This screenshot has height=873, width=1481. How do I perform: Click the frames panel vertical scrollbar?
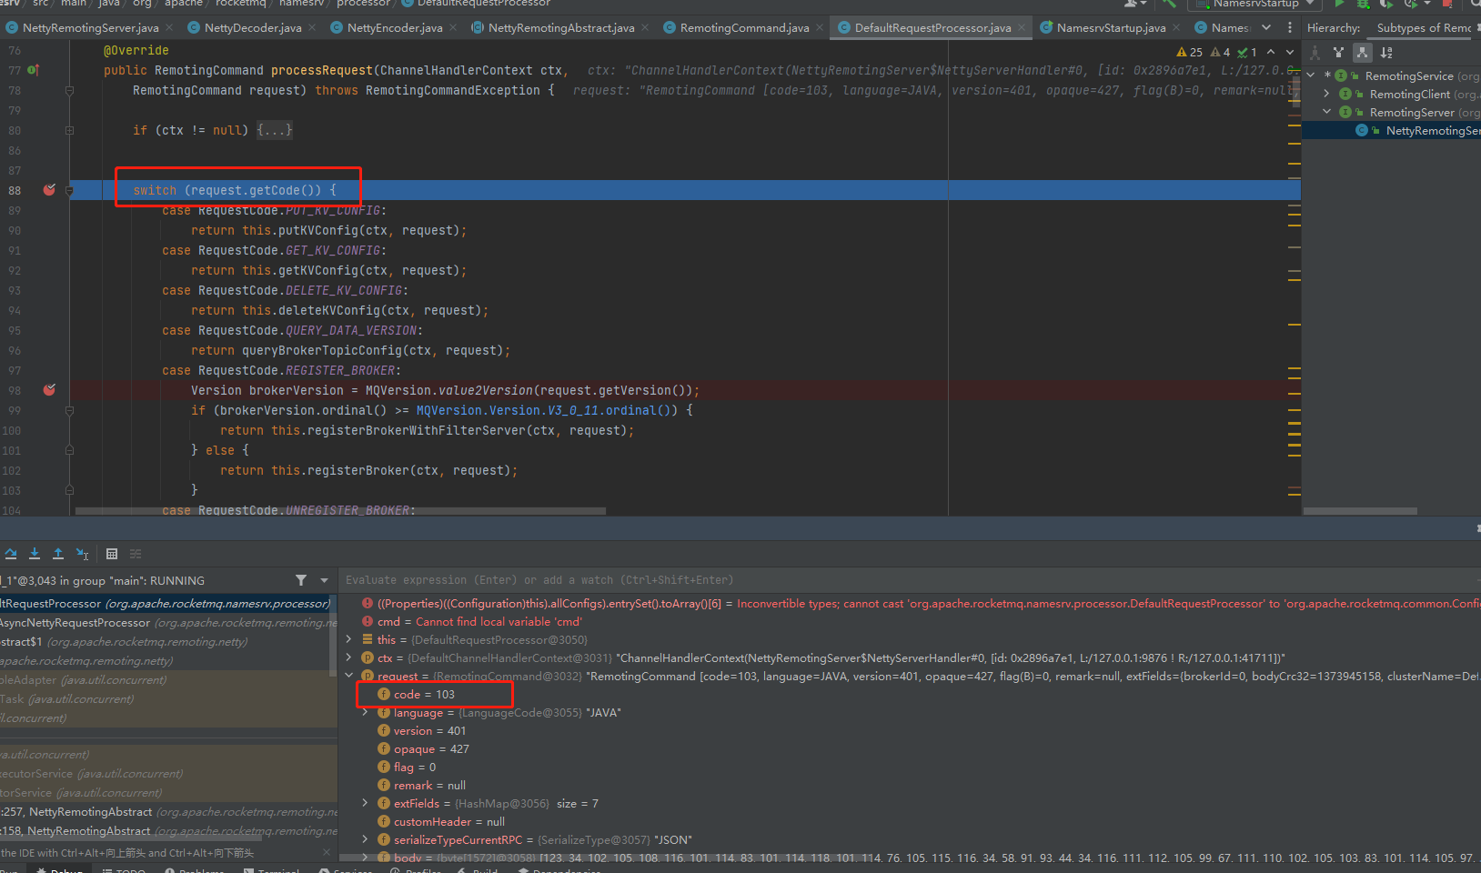click(333, 635)
